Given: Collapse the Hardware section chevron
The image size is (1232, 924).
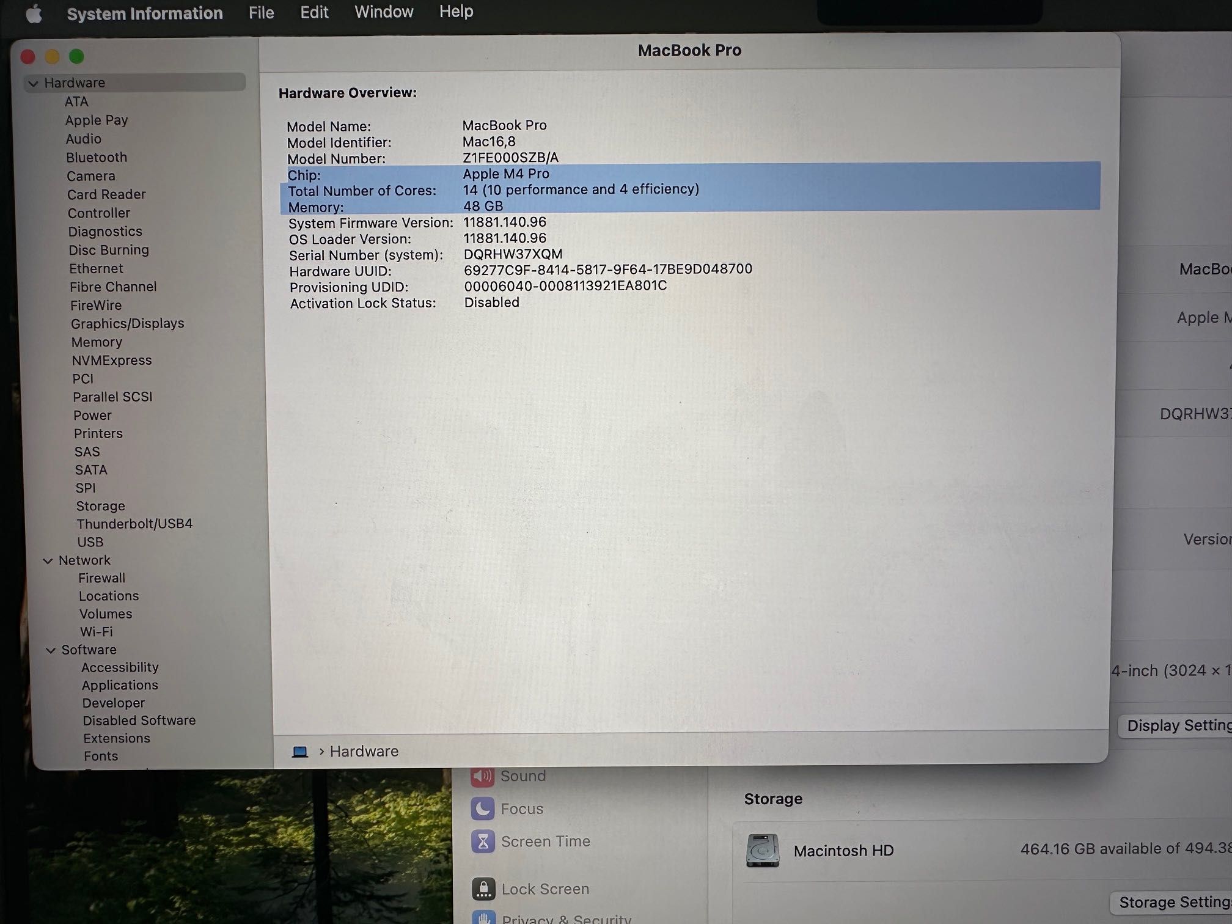Looking at the screenshot, I should tap(33, 83).
